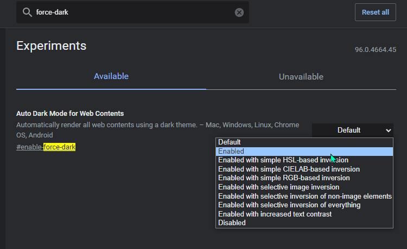Collapse the Auto Dark Mode dropdown
This screenshot has height=249, width=407.
tap(353, 130)
